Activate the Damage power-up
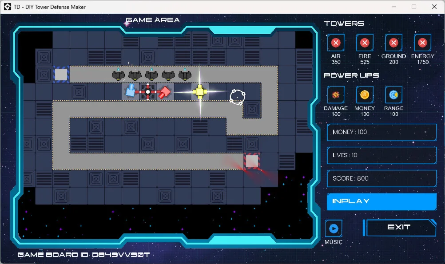Screen dimensions: 445x264 coord(336,95)
